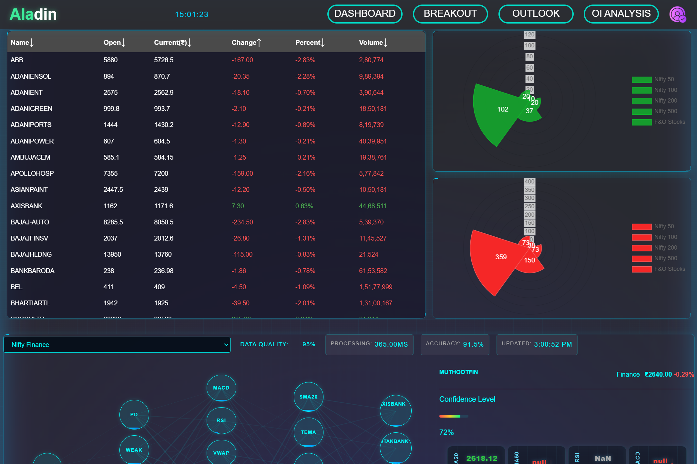This screenshot has height=464, width=697.
Task: Click the 15:01:23 clock display
Action: coord(191,15)
